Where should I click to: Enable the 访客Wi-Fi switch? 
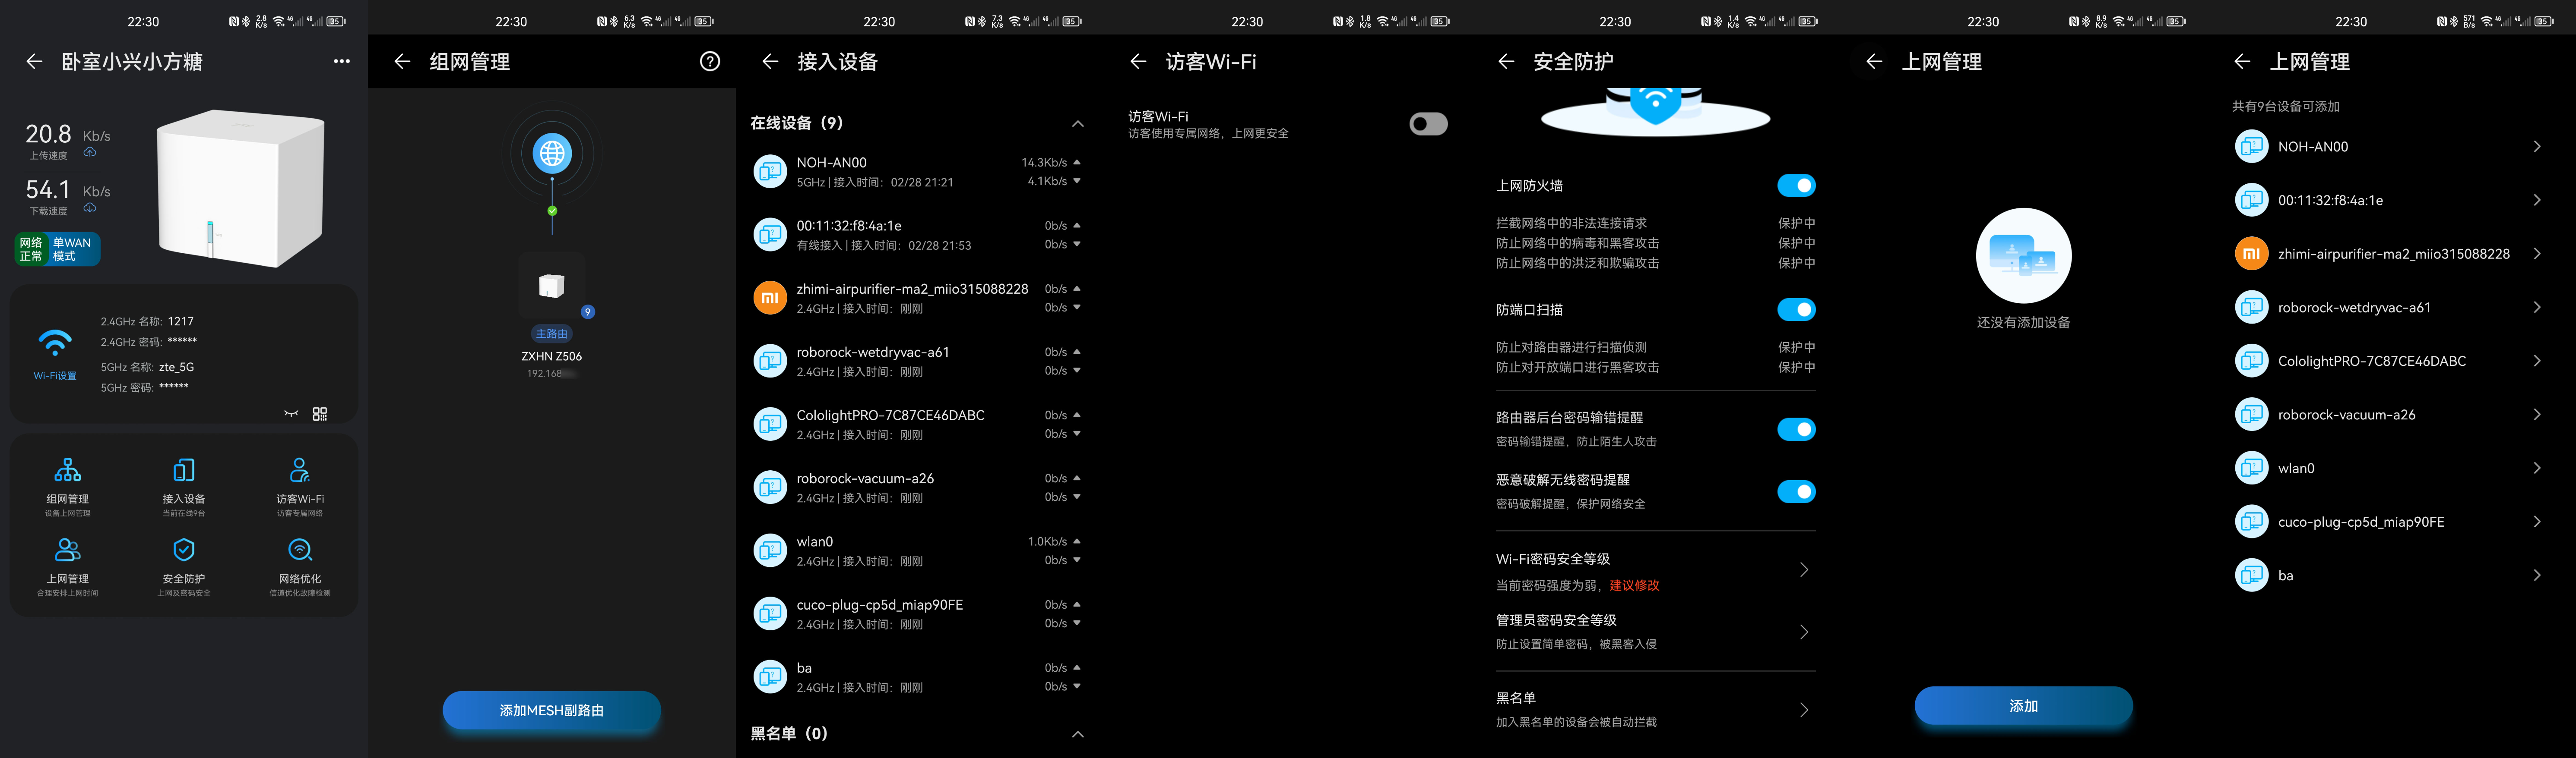click(x=1428, y=124)
